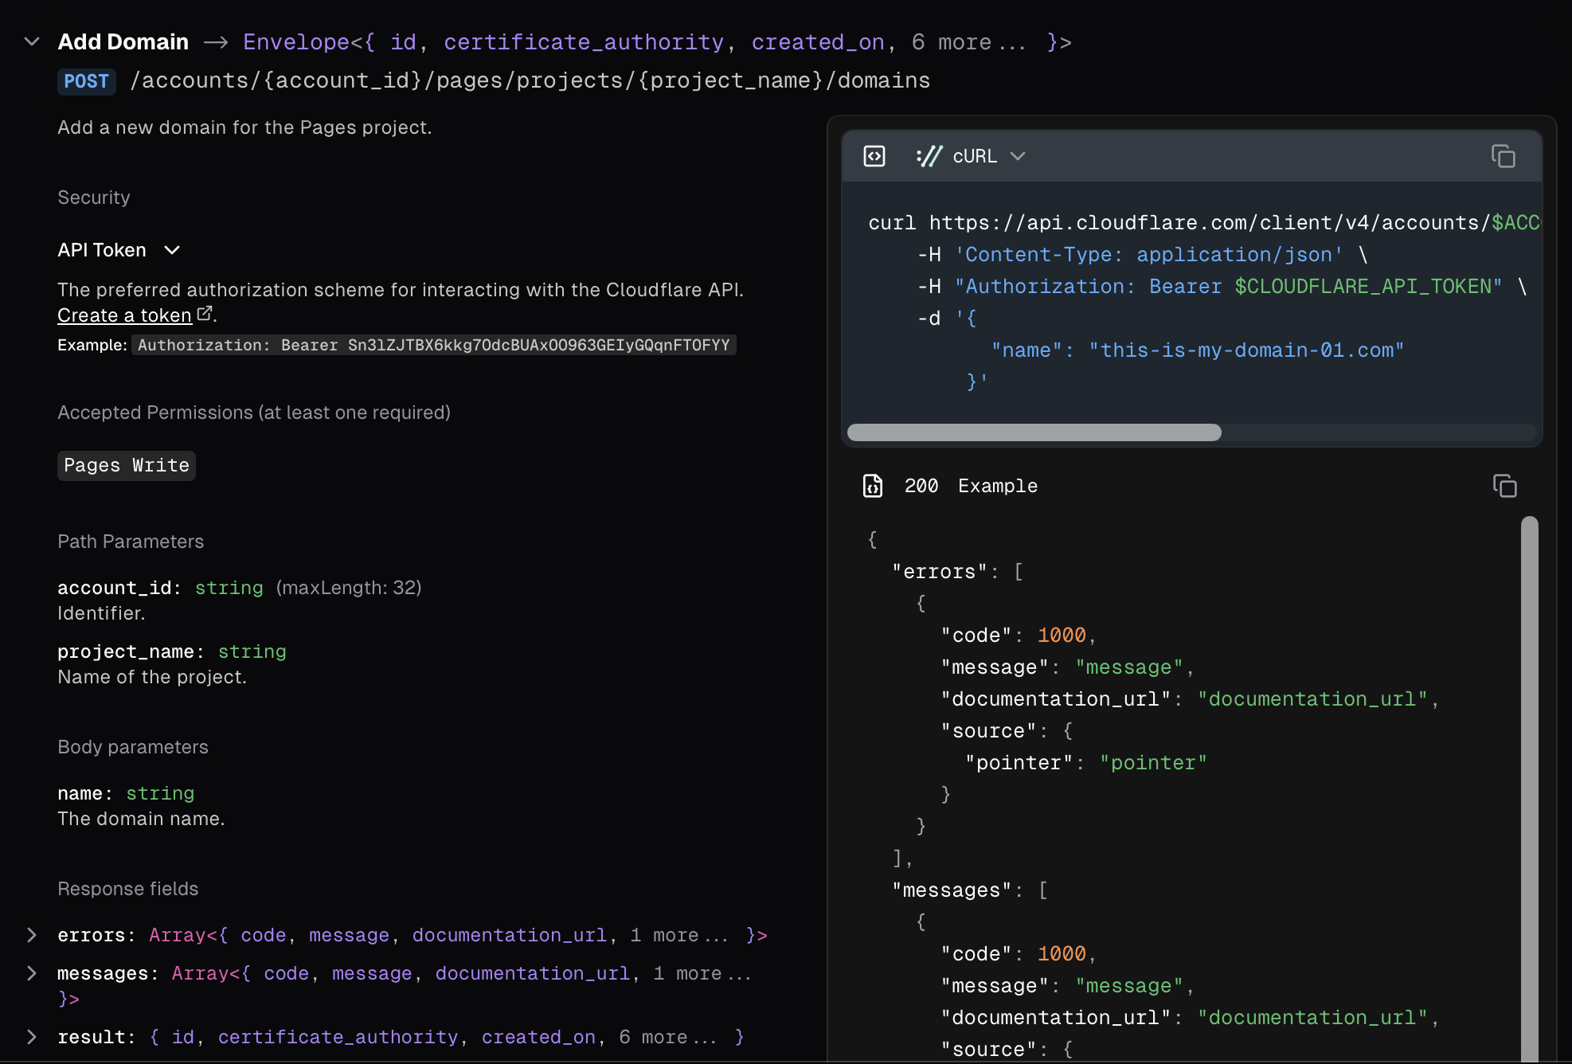Expand the messages response field

[32, 972]
